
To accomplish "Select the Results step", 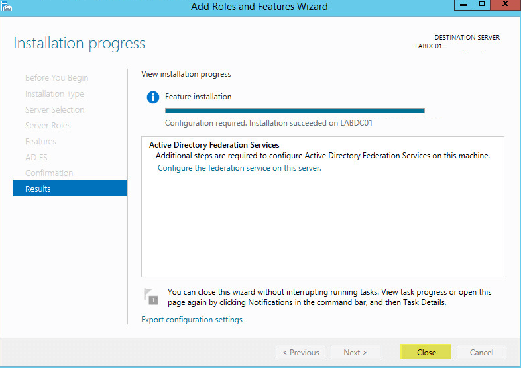I will (70, 188).
